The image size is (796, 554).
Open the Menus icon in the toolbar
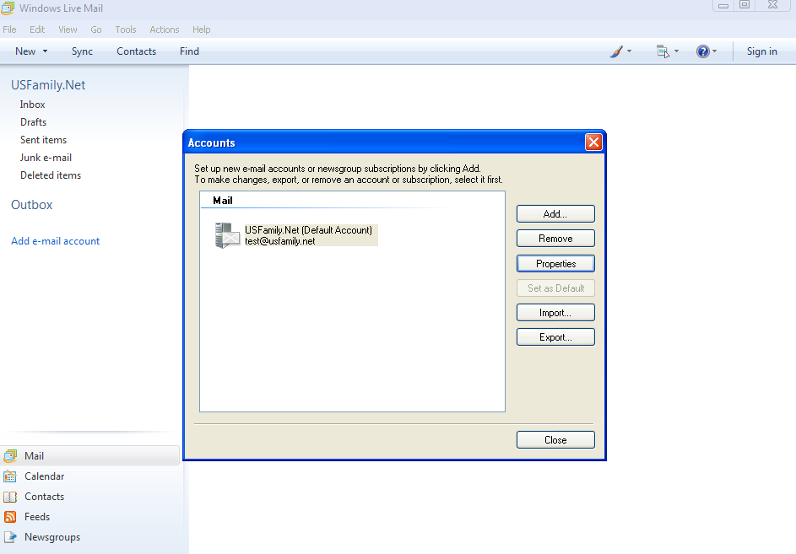663,51
